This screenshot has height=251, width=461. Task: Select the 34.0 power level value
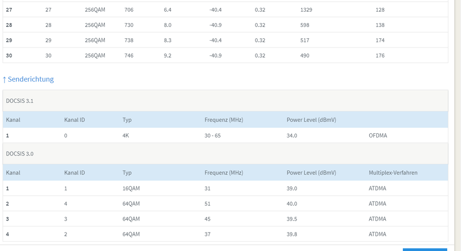(x=292, y=136)
